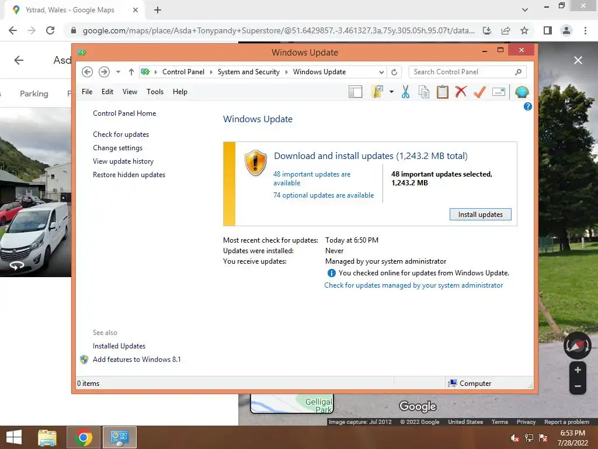Open File Explorer from taskbar

click(47, 437)
